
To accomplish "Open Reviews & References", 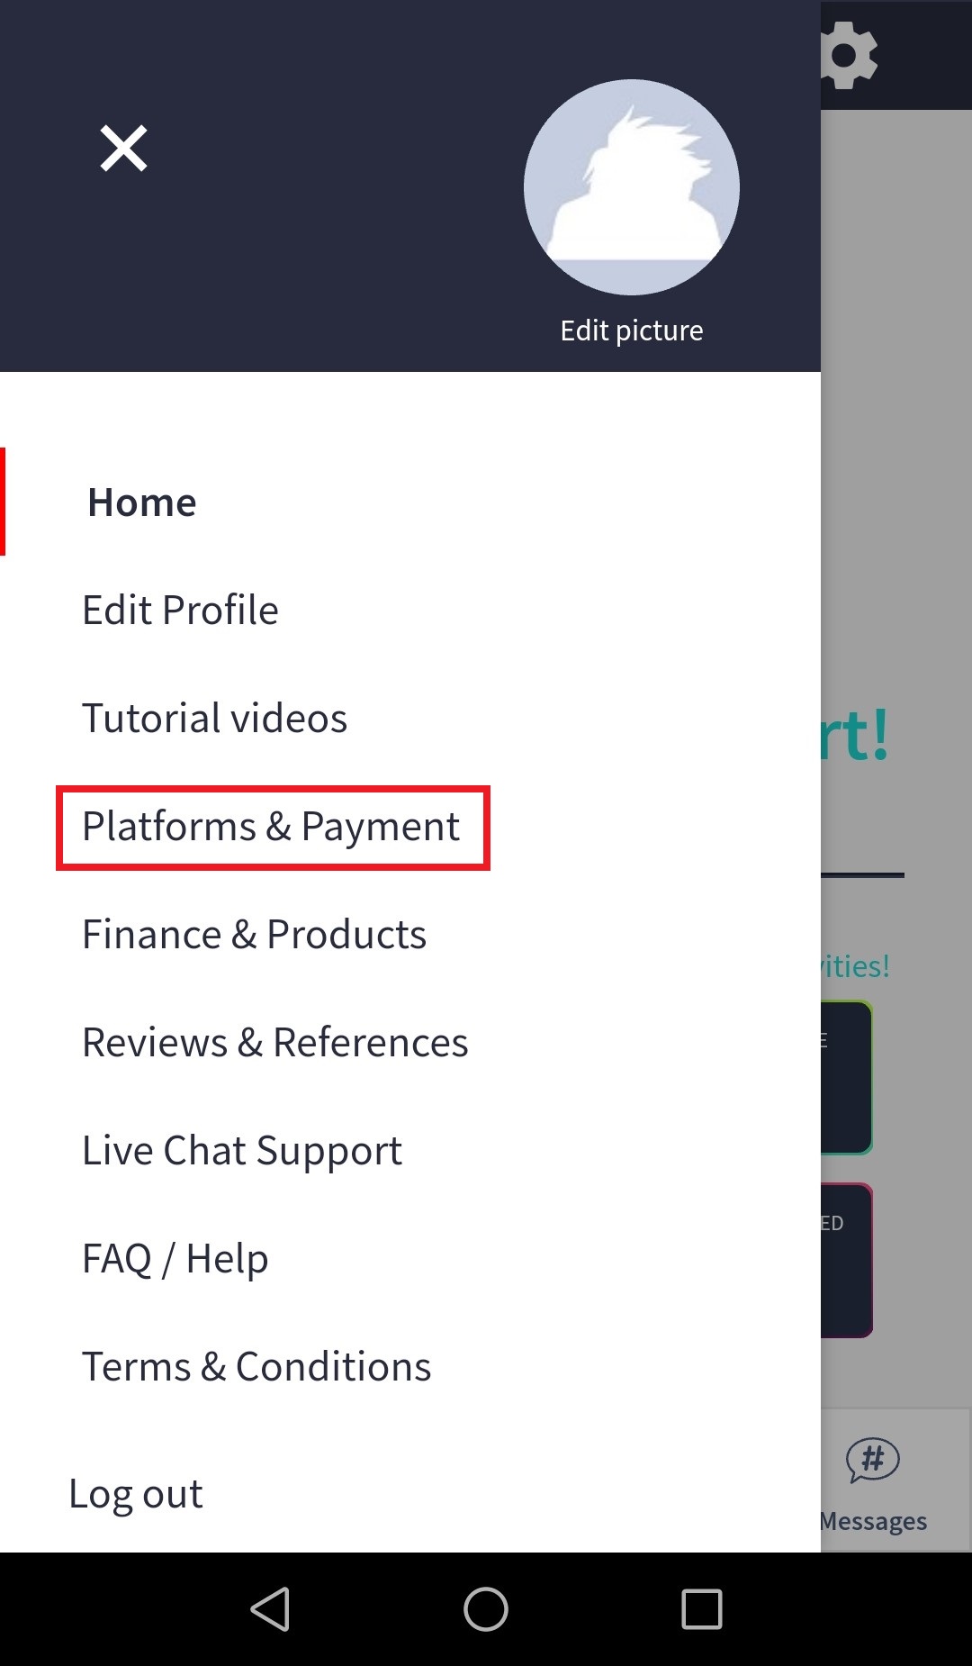I will tap(274, 1042).
